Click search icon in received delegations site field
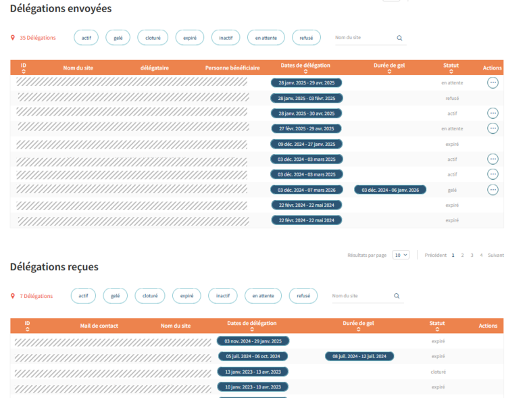Image resolution: width=527 pixels, height=398 pixels. point(397,296)
